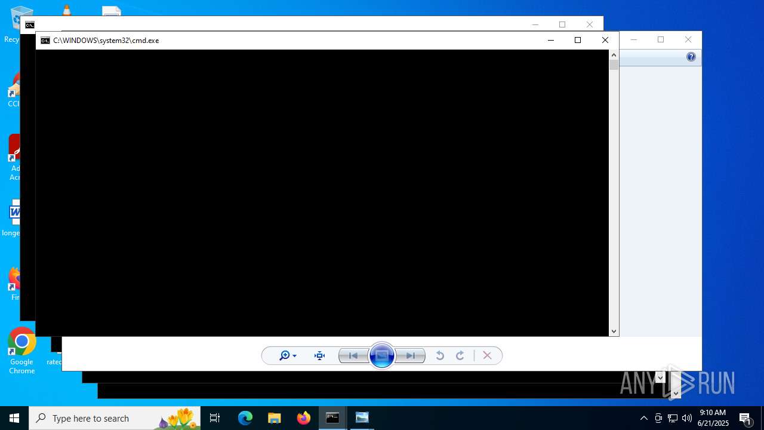Click the cmd.exe scrollbar down arrow
This screenshot has width=764, height=430.
[x=614, y=331]
